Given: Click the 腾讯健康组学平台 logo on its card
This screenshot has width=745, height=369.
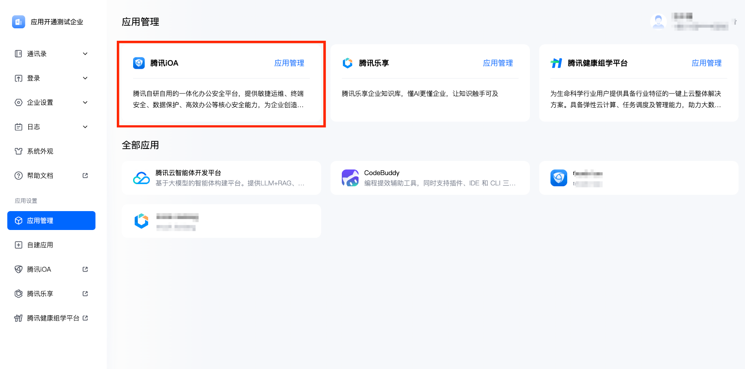Looking at the screenshot, I should [556, 63].
